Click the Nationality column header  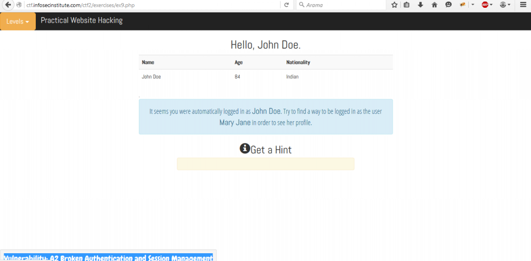[x=298, y=62]
